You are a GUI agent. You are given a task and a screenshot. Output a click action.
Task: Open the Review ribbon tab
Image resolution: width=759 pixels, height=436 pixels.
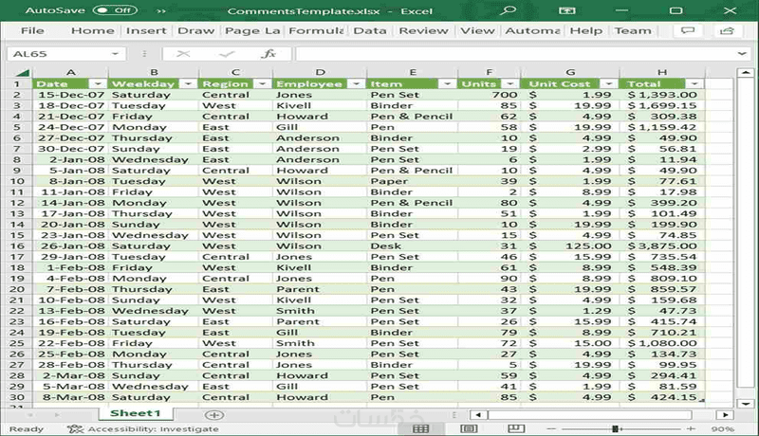[423, 30]
